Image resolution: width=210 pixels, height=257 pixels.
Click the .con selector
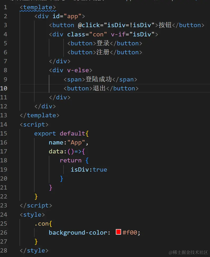(41, 224)
